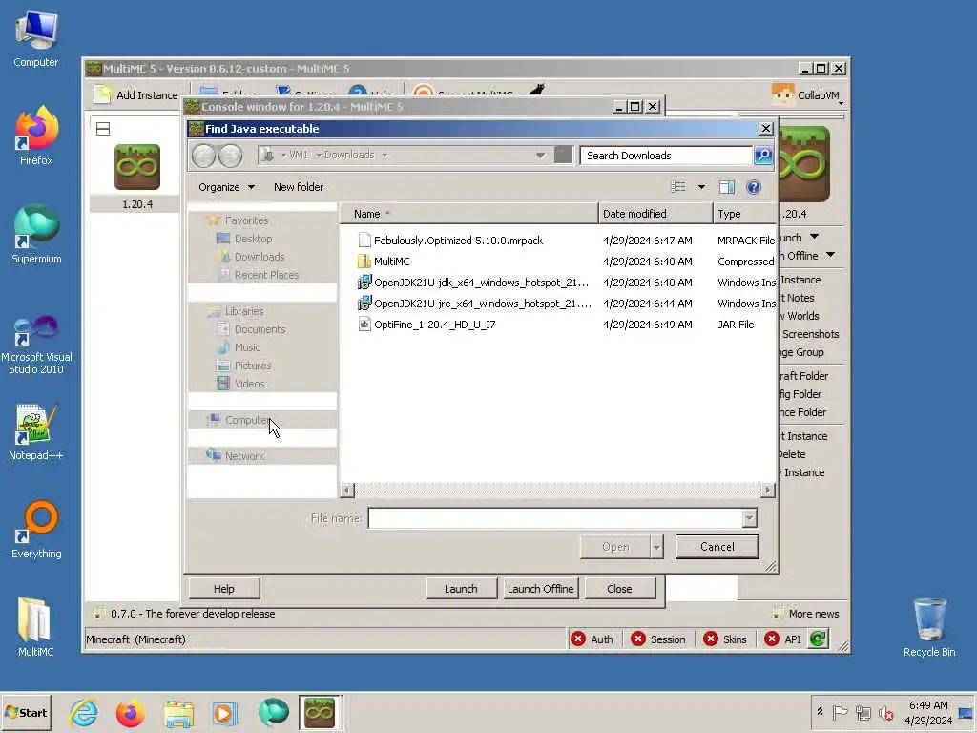977x733 pixels.
Task: Click Launch Offline in console window
Action: 540,589
